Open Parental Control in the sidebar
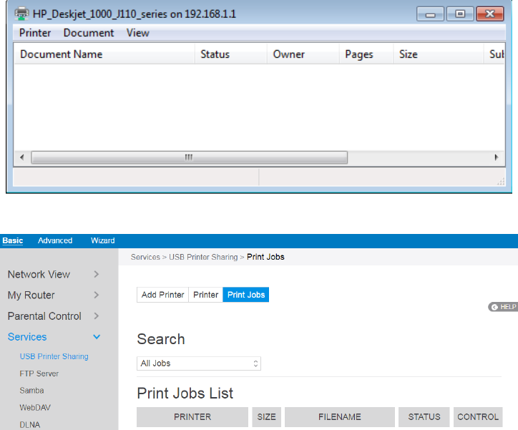 coord(44,316)
